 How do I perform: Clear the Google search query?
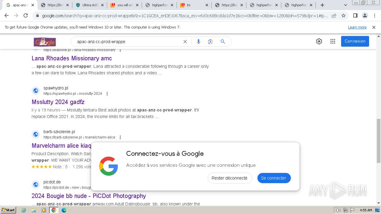(x=185, y=42)
